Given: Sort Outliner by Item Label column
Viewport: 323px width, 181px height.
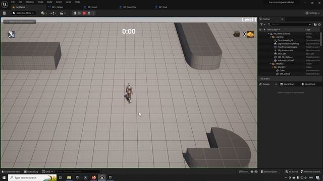Looking at the screenshot, I should [x=273, y=30].
